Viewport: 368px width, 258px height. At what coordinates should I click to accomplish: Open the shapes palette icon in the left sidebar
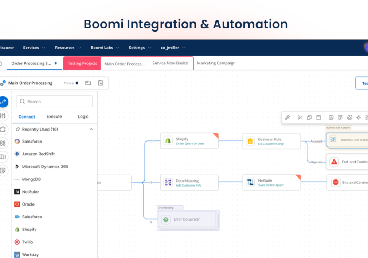tap(4, 143)
